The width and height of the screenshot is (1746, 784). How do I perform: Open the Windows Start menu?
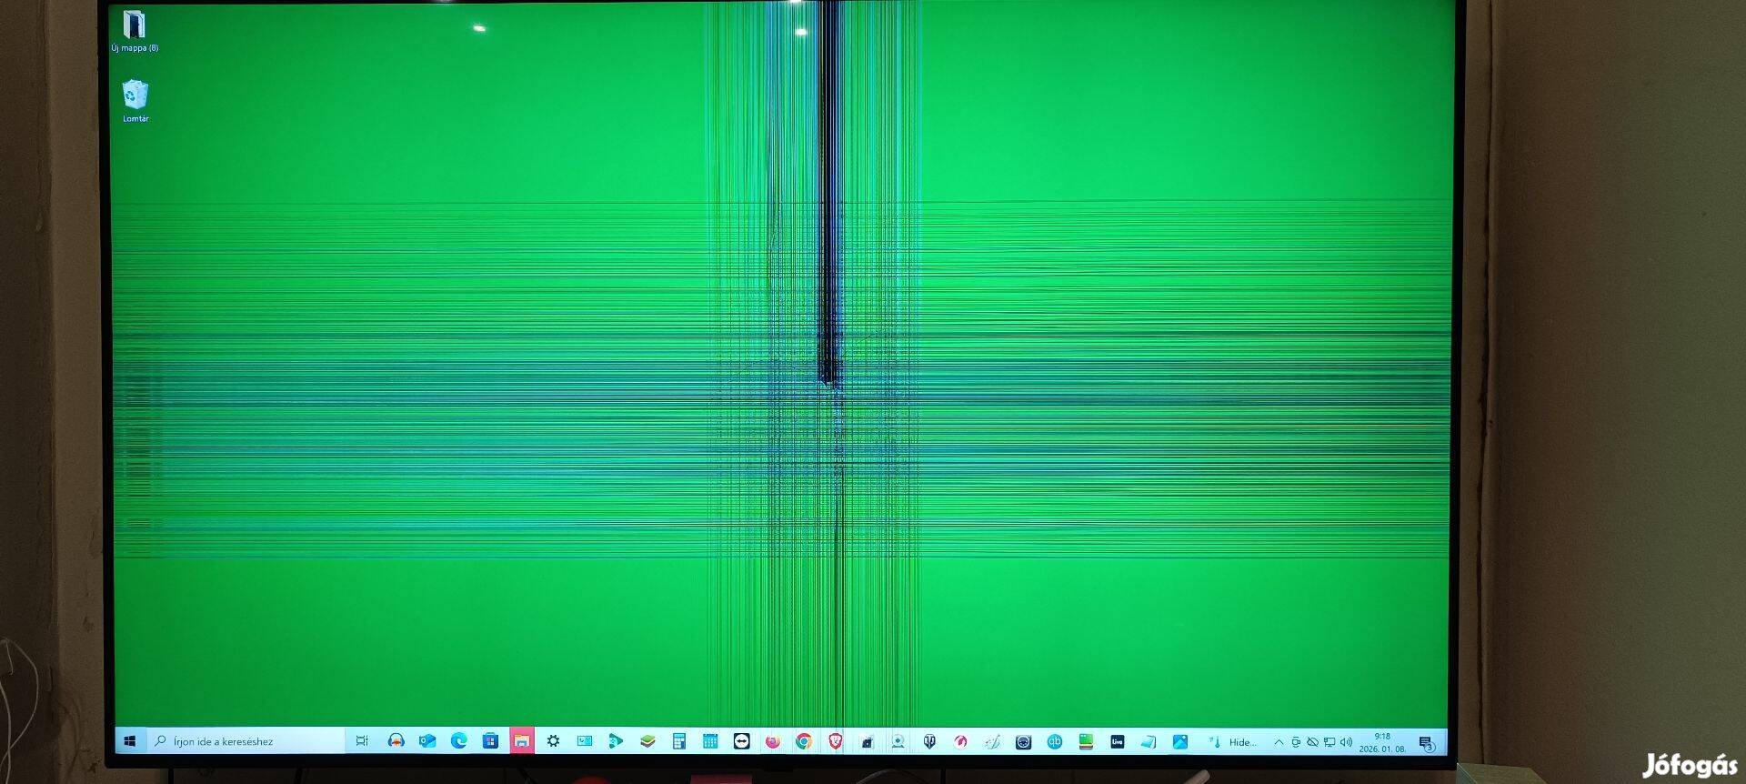pos(130,741)
